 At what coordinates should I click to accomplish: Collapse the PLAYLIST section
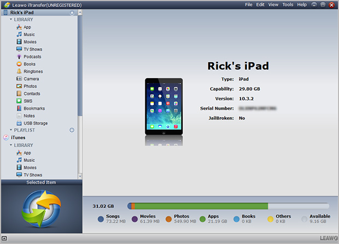(x=11, y=130)
